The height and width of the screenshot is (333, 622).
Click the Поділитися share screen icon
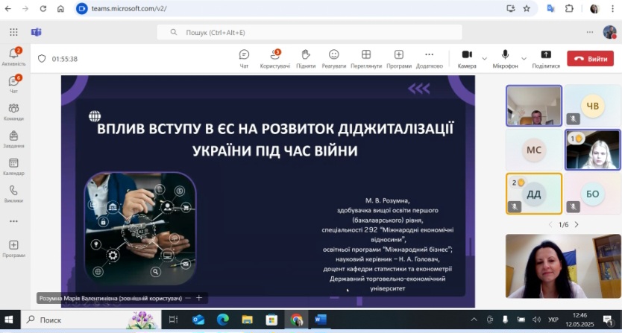545,58
